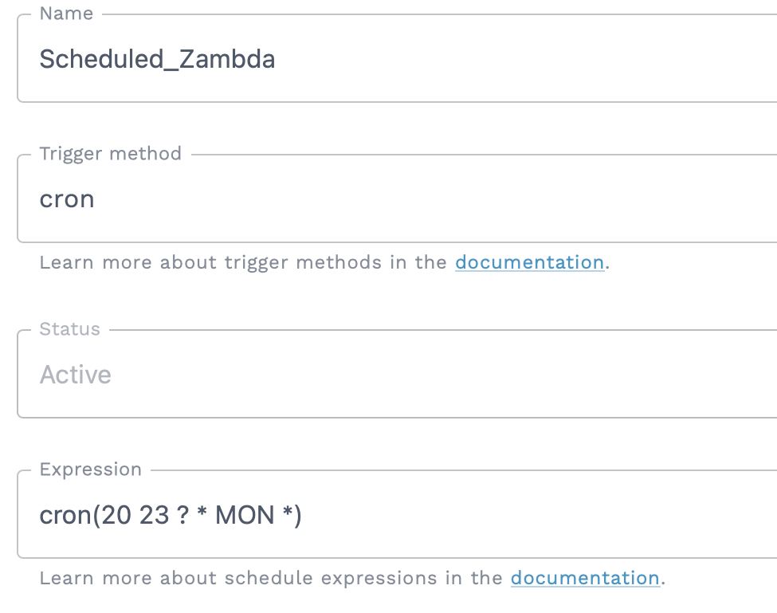Click the "Name" field label

[66, 14]
